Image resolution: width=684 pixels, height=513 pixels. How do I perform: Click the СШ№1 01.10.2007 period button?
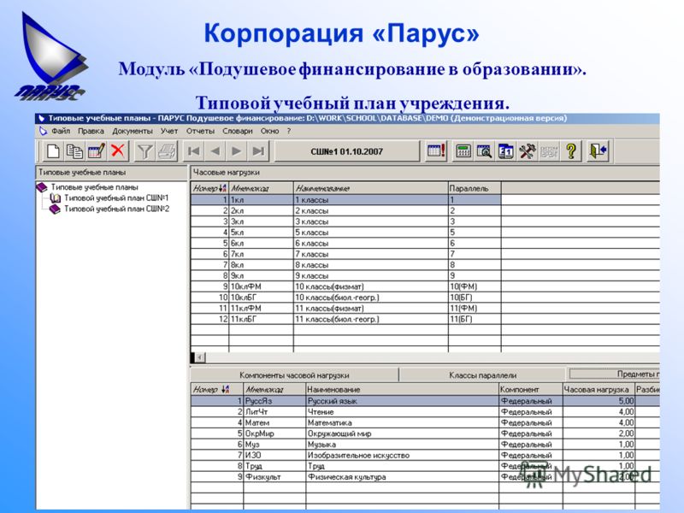(347, 151)
